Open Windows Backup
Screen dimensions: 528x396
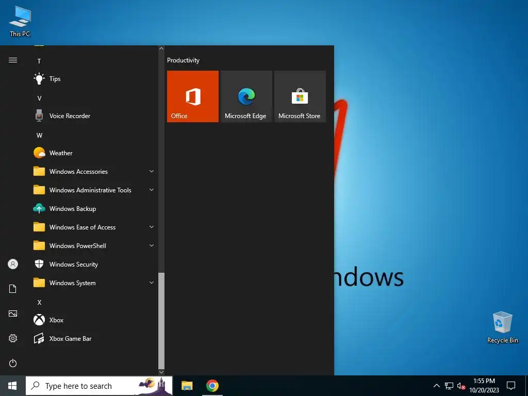(94, 209)
